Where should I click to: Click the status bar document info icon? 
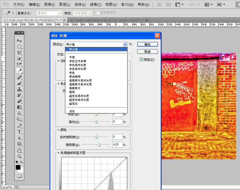[x=17, y=187]
